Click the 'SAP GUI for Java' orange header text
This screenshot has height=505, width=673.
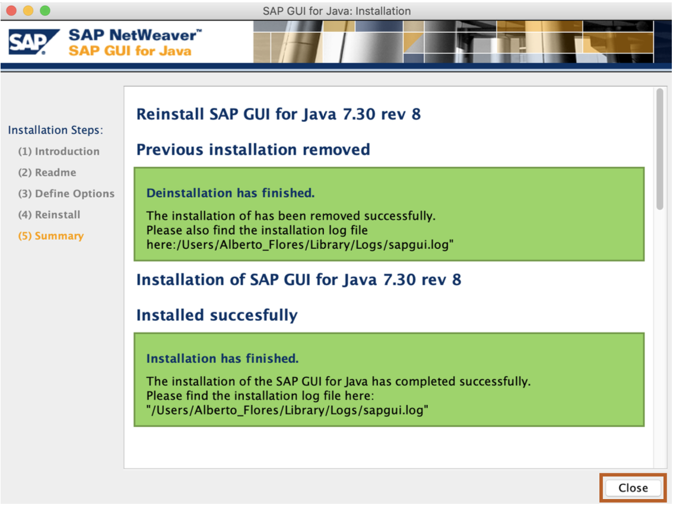130,50
